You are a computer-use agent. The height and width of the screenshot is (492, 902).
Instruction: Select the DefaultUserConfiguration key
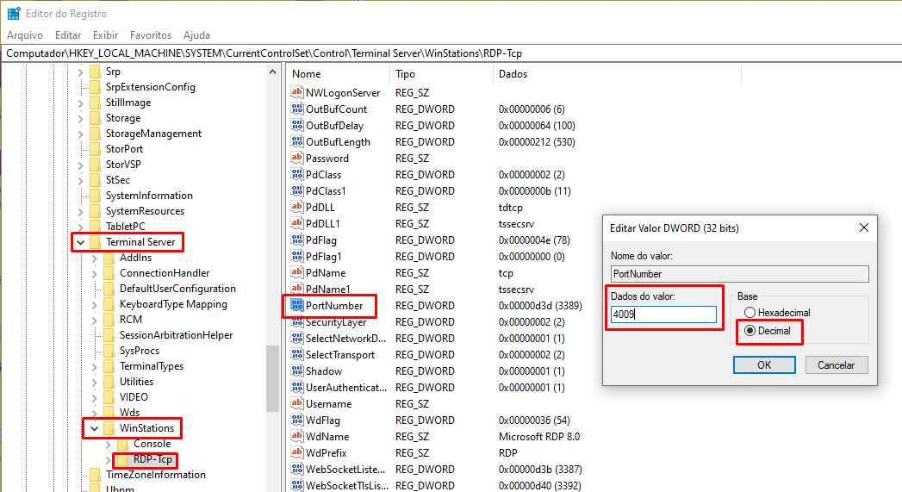177,289
